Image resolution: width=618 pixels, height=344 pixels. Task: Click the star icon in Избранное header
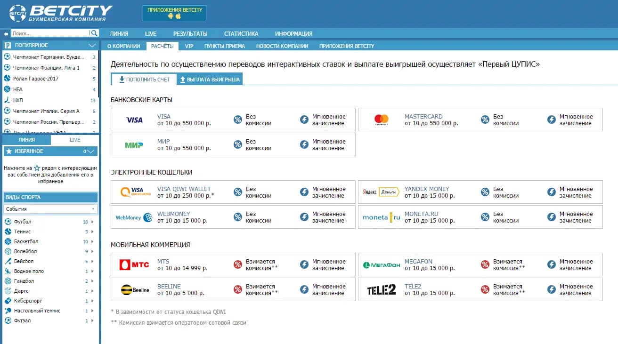[8, 152]
